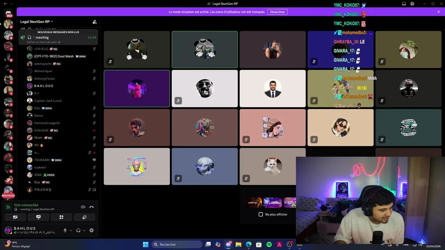Deafen using the headphones icon
445x250 pixels.
[78, 230]
